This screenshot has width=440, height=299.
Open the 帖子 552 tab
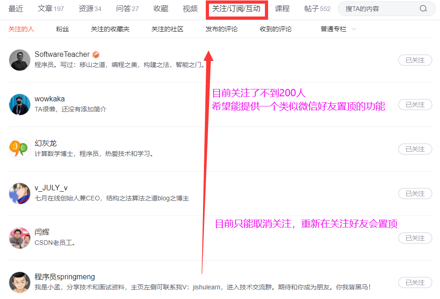coord(317,9)
